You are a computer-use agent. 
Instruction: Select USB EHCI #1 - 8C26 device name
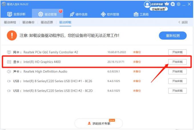coord(58,81)
